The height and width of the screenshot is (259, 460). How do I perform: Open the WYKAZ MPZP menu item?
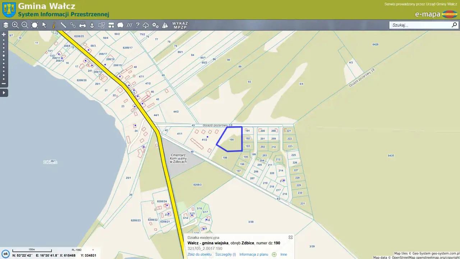coord(180,25)
